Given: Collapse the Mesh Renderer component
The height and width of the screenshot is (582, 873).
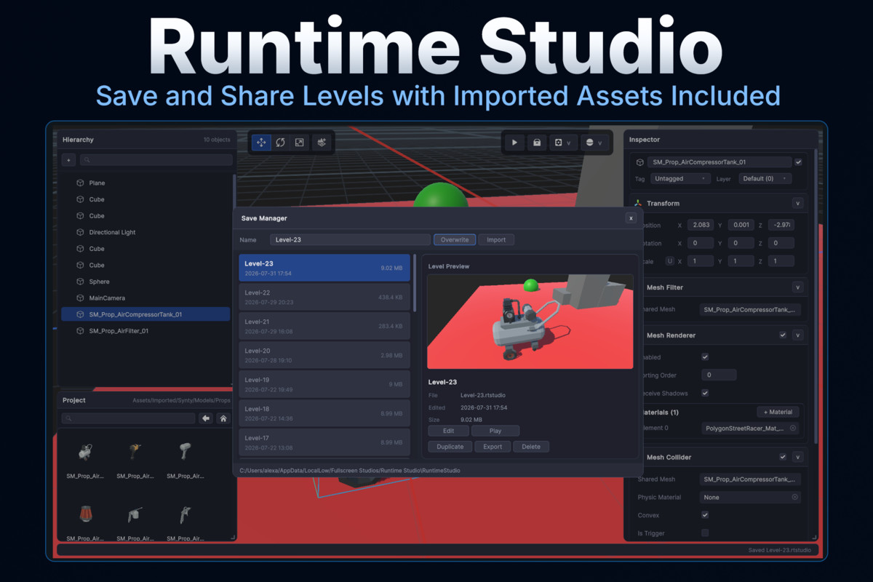Looking at the screenshot, I should coord(797,335).
